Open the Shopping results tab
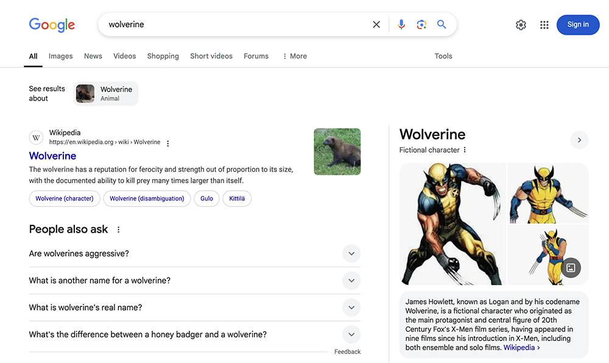Screen dimensions: 609x363 pyautogui.click(x=163, y=55)
